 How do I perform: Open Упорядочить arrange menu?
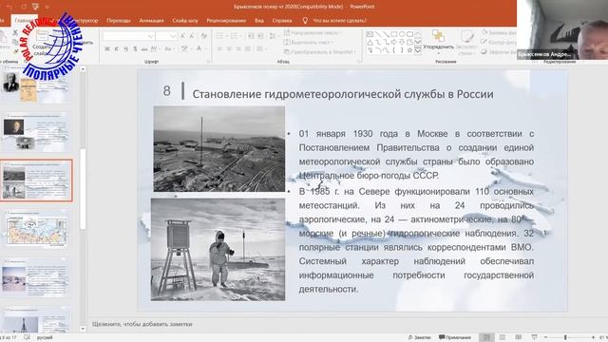pyautogui.click(x=438, y=41)
